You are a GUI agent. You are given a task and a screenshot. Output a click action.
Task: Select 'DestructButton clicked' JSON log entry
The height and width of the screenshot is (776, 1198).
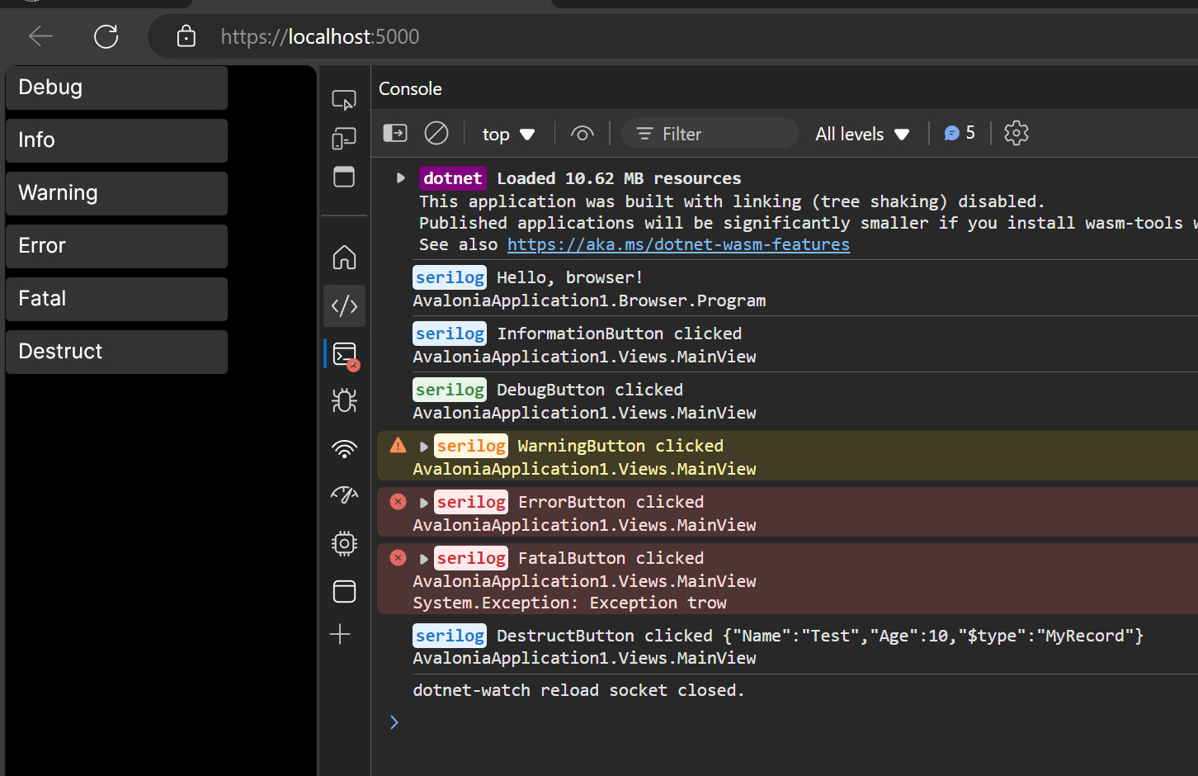[x=820, y=636]
